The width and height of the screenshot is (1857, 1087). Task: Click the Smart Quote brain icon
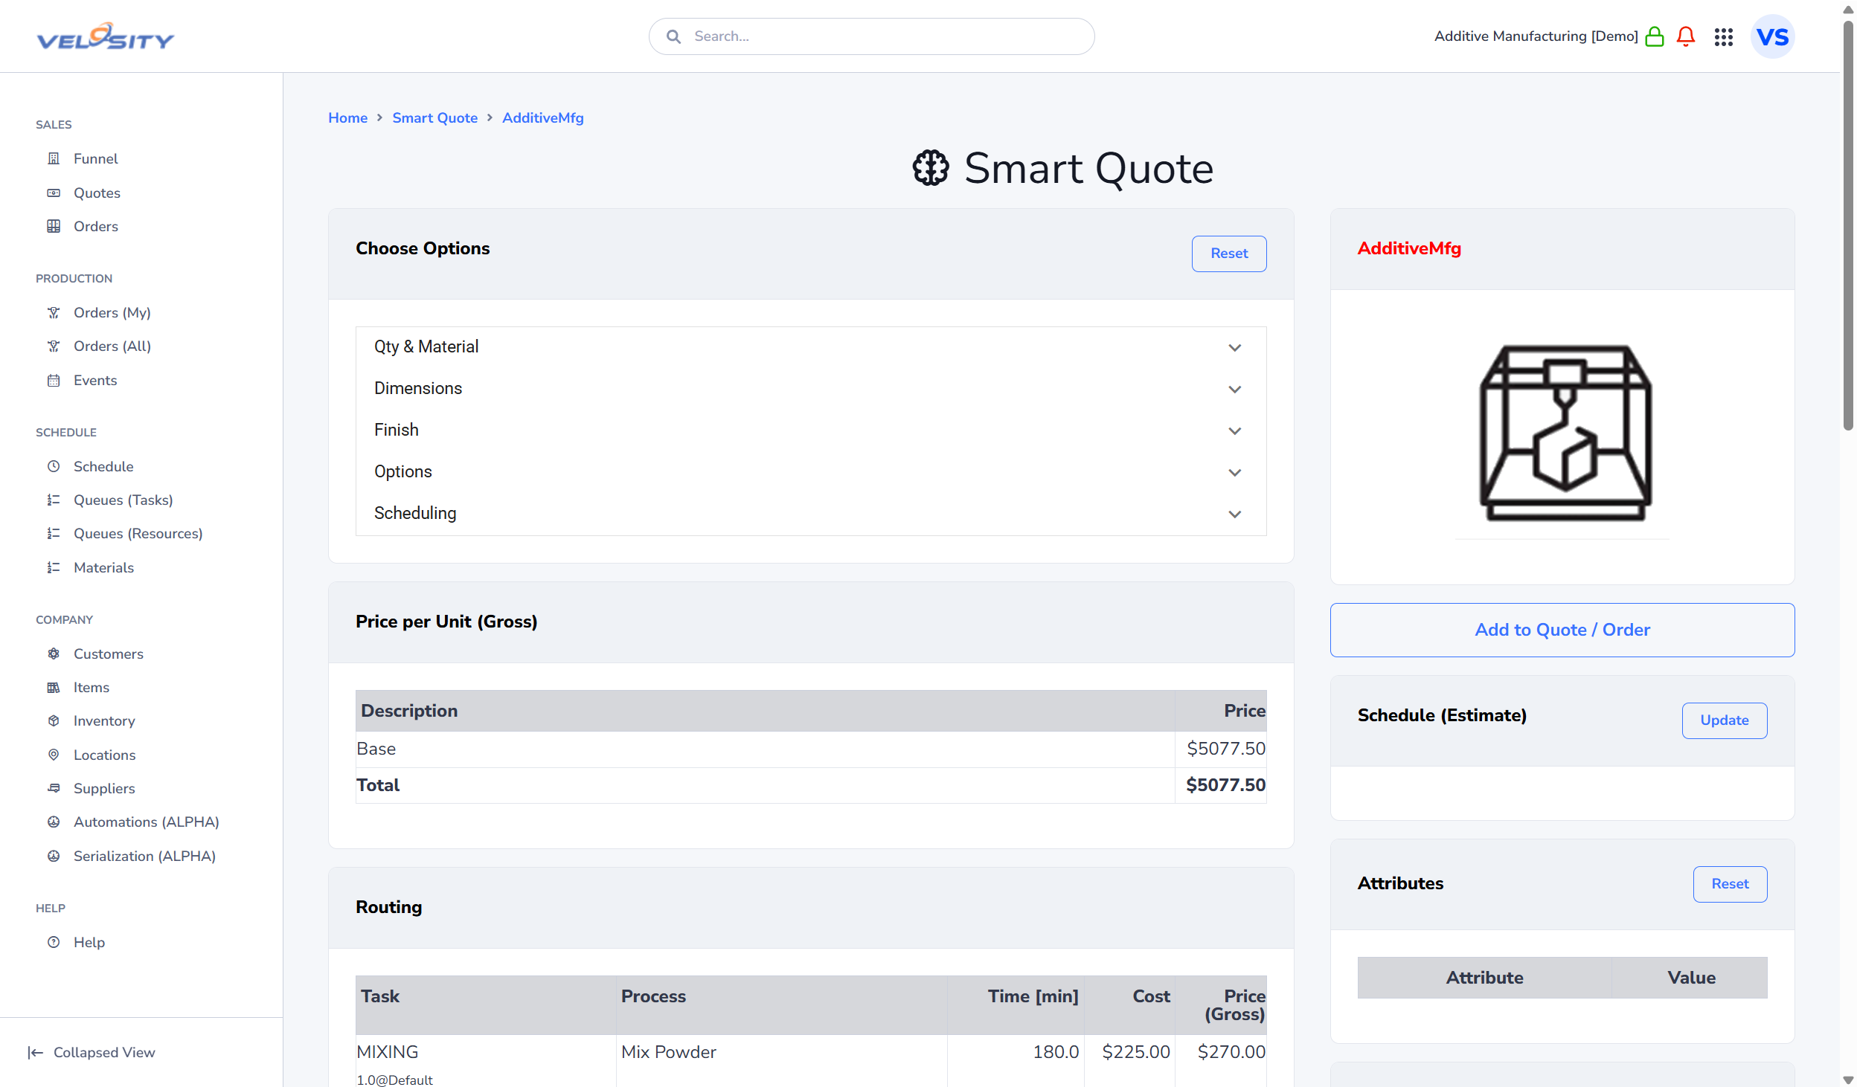click(931, 168)
